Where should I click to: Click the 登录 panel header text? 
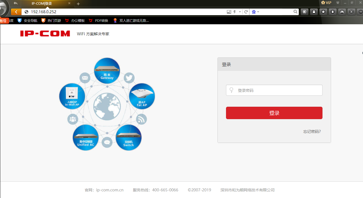(x=226, y=65)
